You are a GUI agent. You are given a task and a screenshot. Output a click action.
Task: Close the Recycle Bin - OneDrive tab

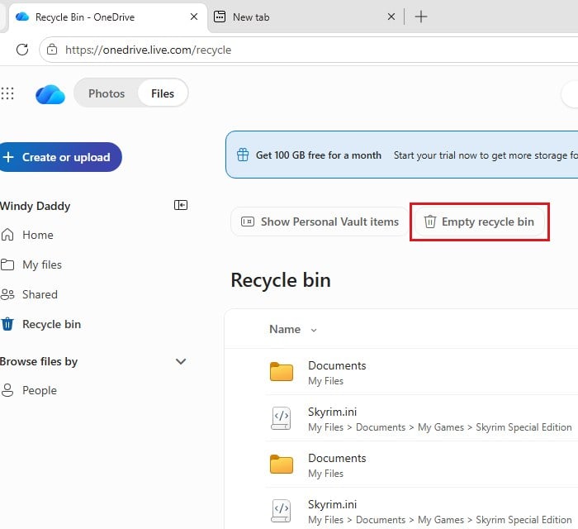pos(194,17)
